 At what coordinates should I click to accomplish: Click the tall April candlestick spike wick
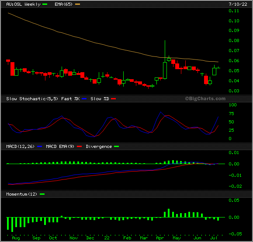click(165, 51)
